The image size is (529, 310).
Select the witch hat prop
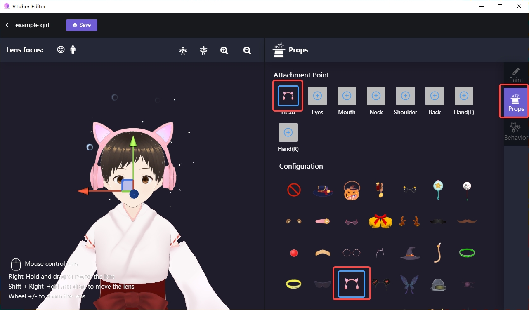tap(409, 253)
